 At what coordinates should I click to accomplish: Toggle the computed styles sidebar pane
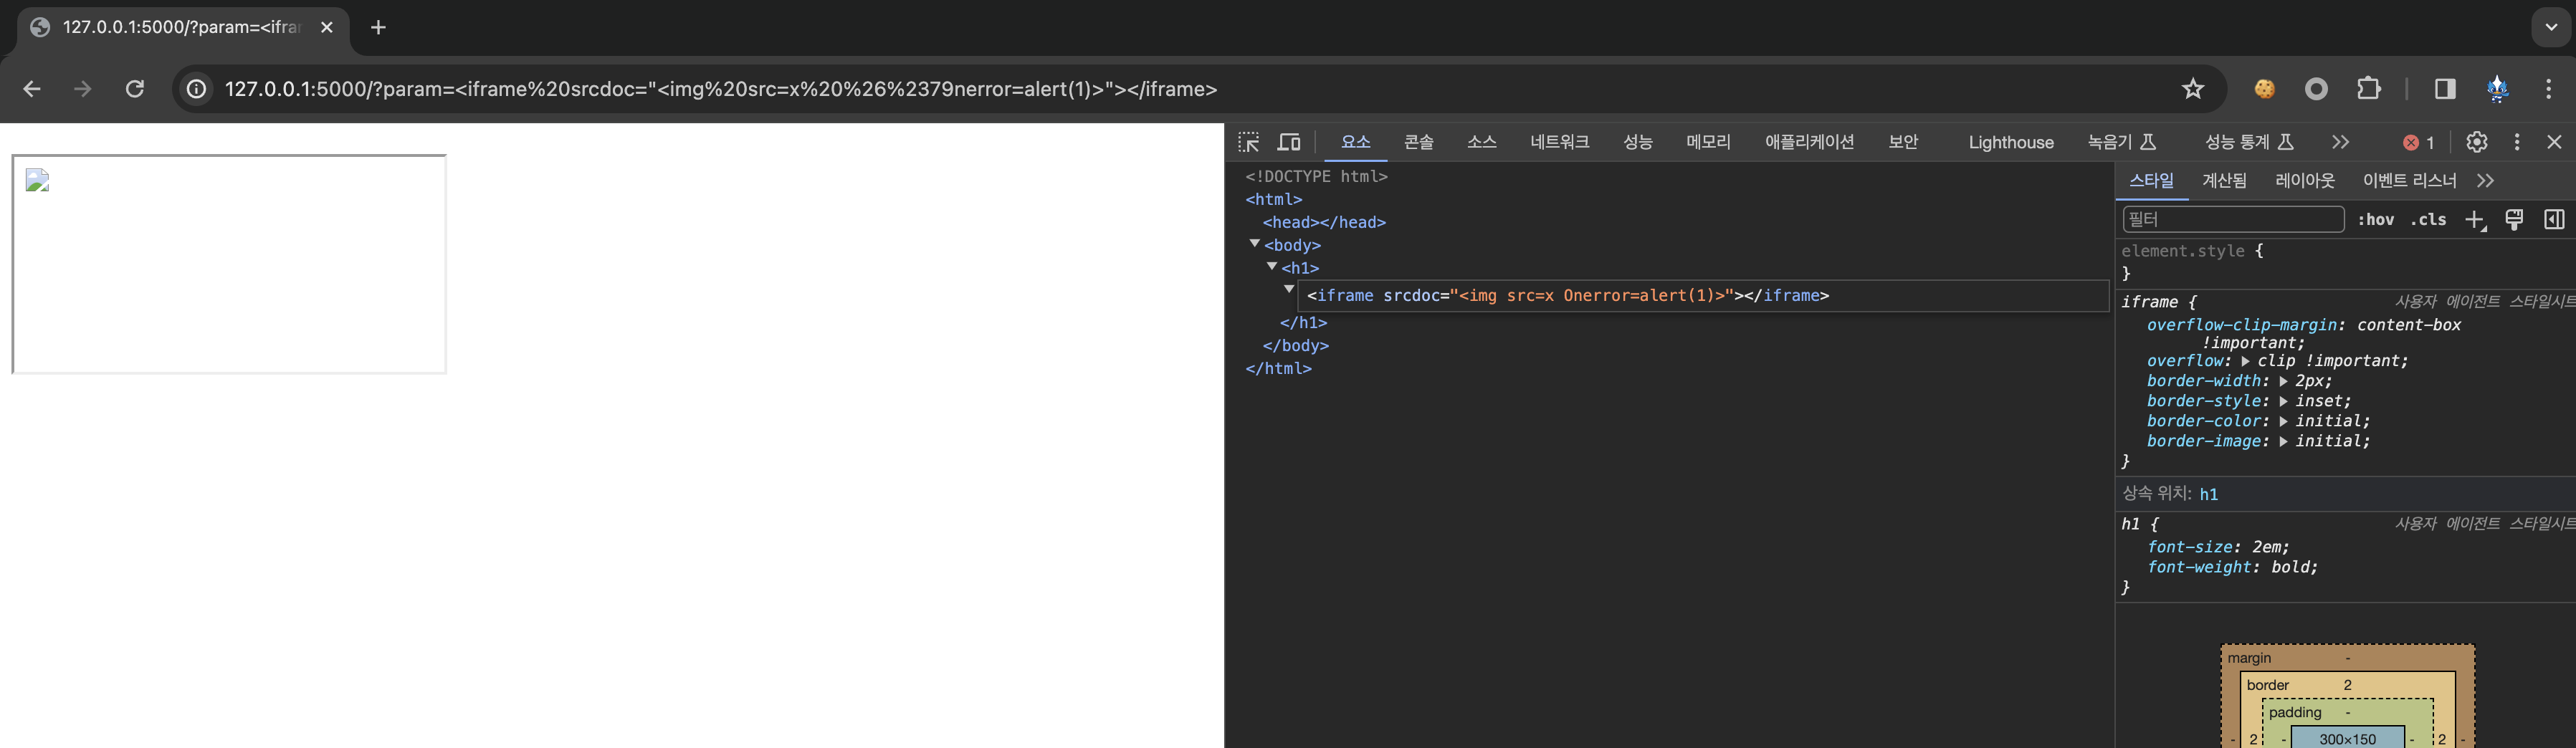(2554, 220)
